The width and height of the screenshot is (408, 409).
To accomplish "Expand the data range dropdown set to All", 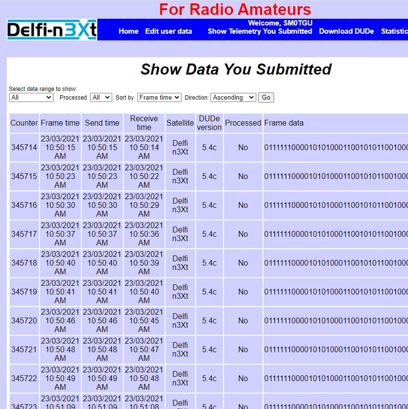I will pyautogui.click(x=31, y=98).
